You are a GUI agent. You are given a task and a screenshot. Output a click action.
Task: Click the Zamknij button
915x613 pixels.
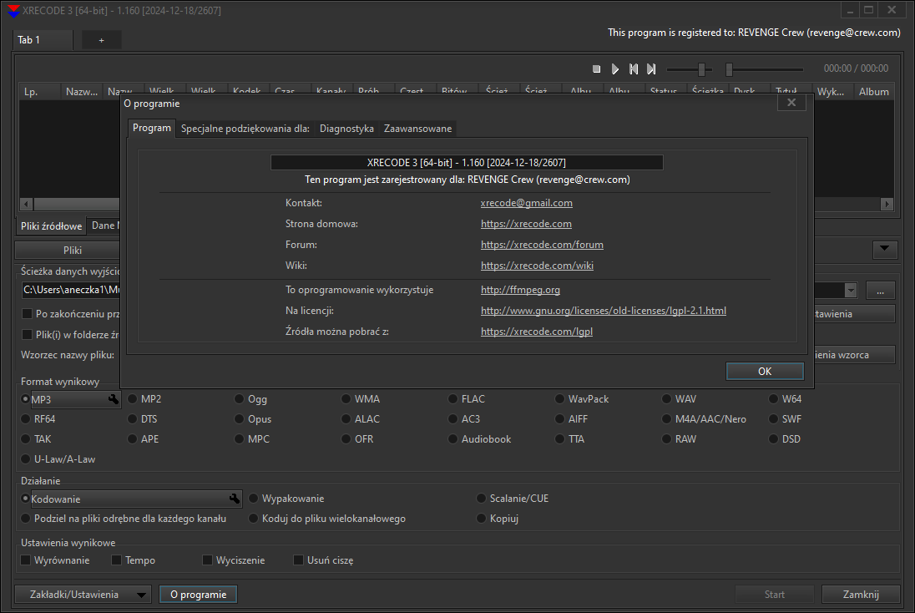[x=861, y=595]
